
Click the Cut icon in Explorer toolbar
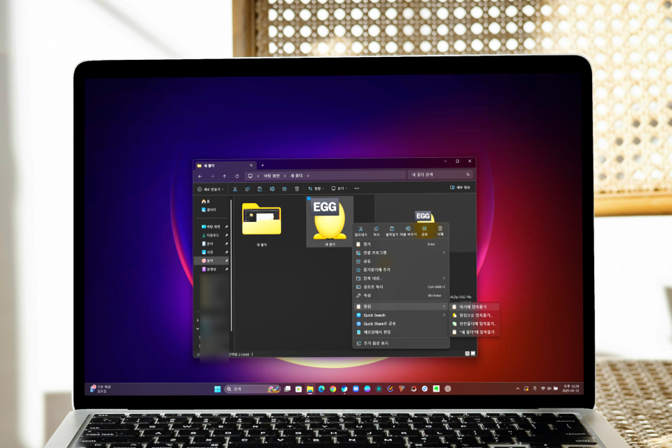coord(235,189)
